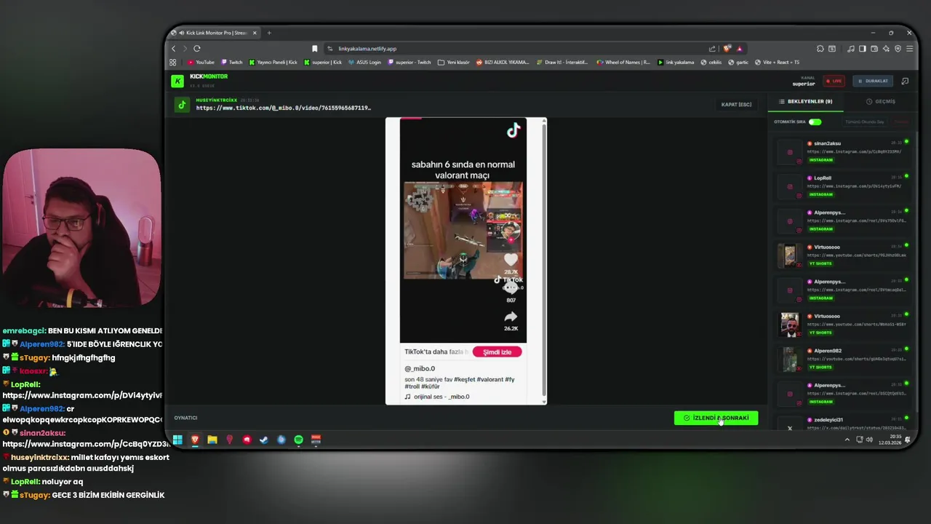Open the Brave Shields lion icon

727,49
